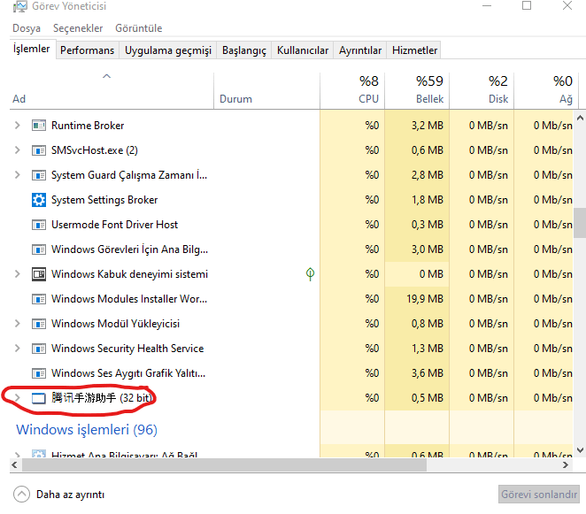Click the 腾讯手游助手 process icon

pyautogui.click(x=39, y=398)
